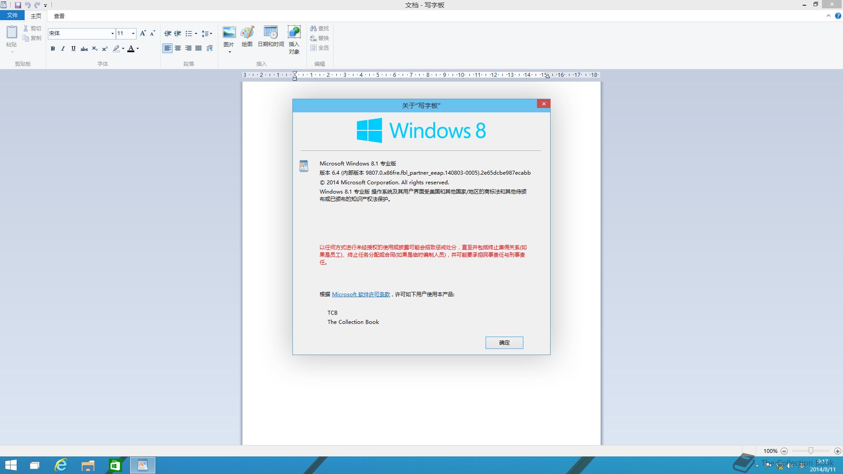Toggle underline formatting
The image size is (843, 474).
73,49
